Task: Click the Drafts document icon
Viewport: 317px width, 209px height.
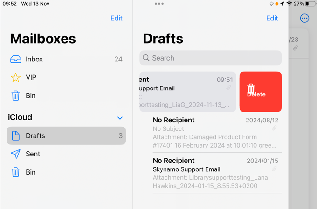Action: (x=15, y=136)
